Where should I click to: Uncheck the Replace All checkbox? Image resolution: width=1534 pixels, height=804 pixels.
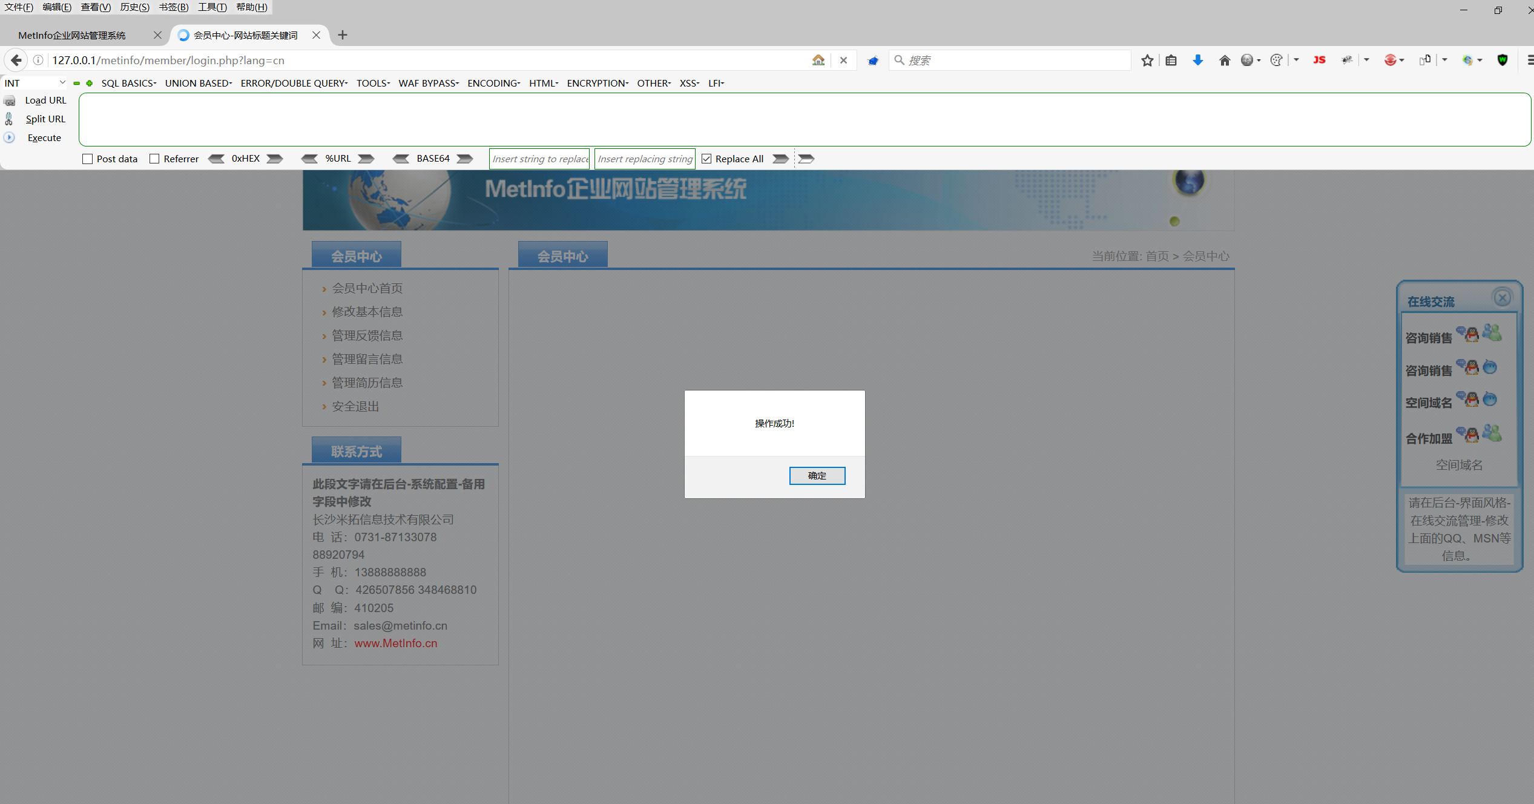click(706, 159)
